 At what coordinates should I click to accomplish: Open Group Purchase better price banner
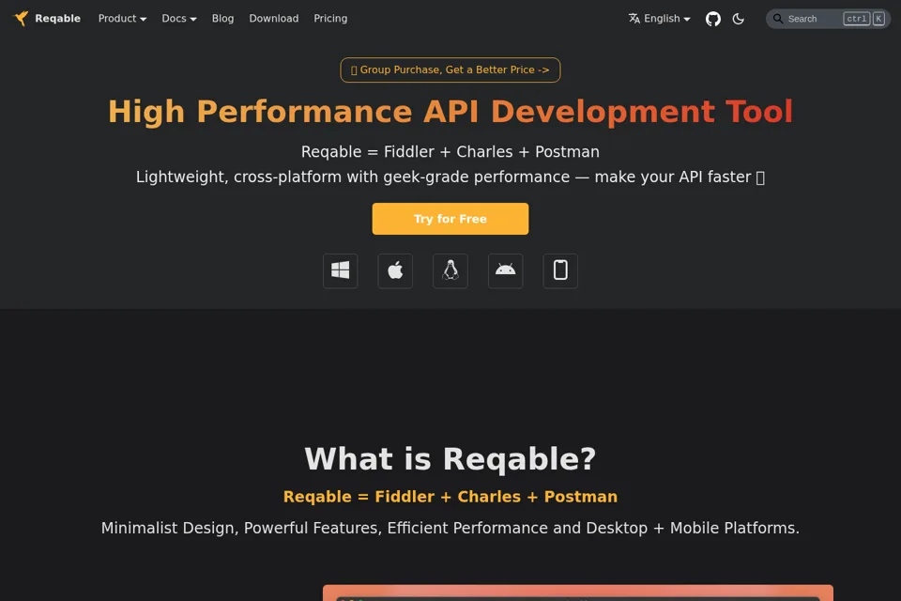(x=450, y=69)
